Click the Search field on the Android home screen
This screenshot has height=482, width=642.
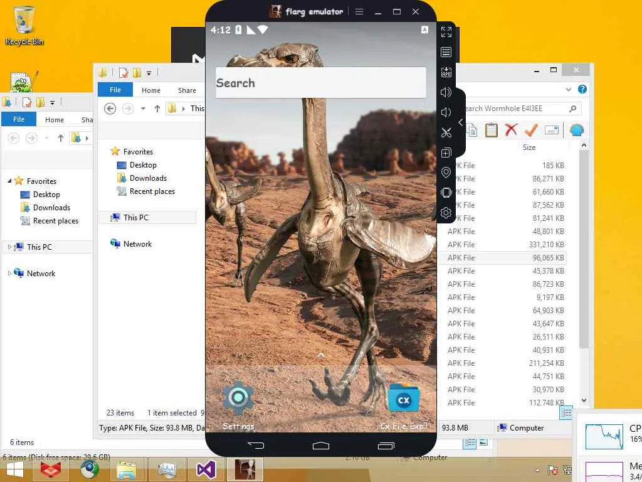(x=321, y=83)
